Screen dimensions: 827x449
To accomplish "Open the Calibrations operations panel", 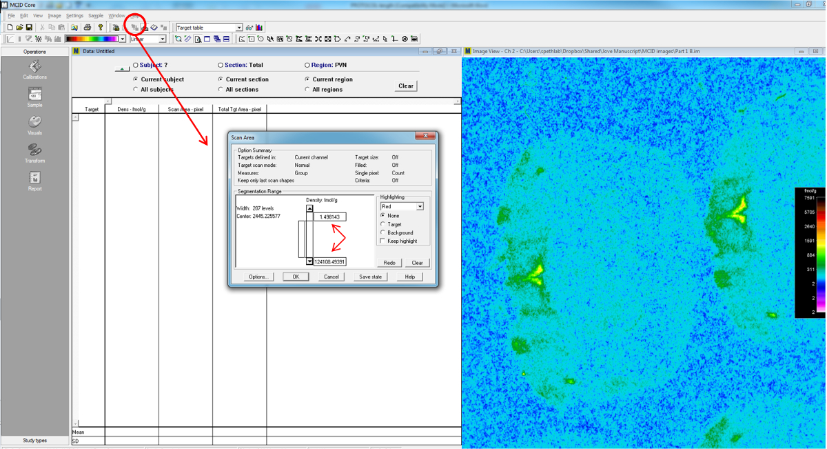I will click(34, 68).
